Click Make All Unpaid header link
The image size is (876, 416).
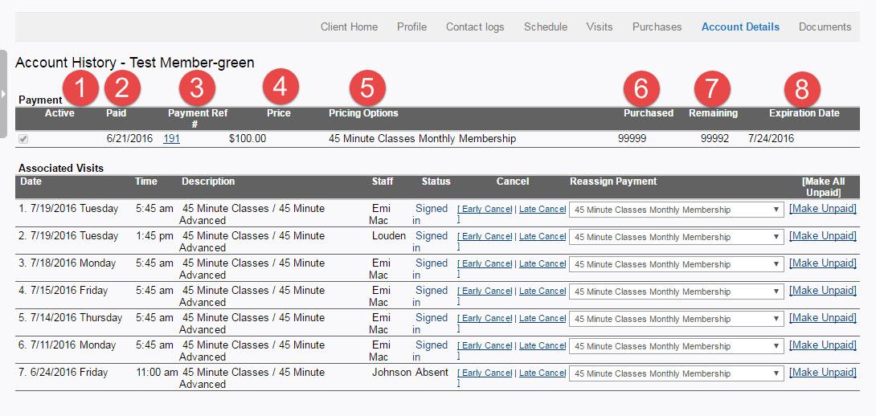(823, 187)
